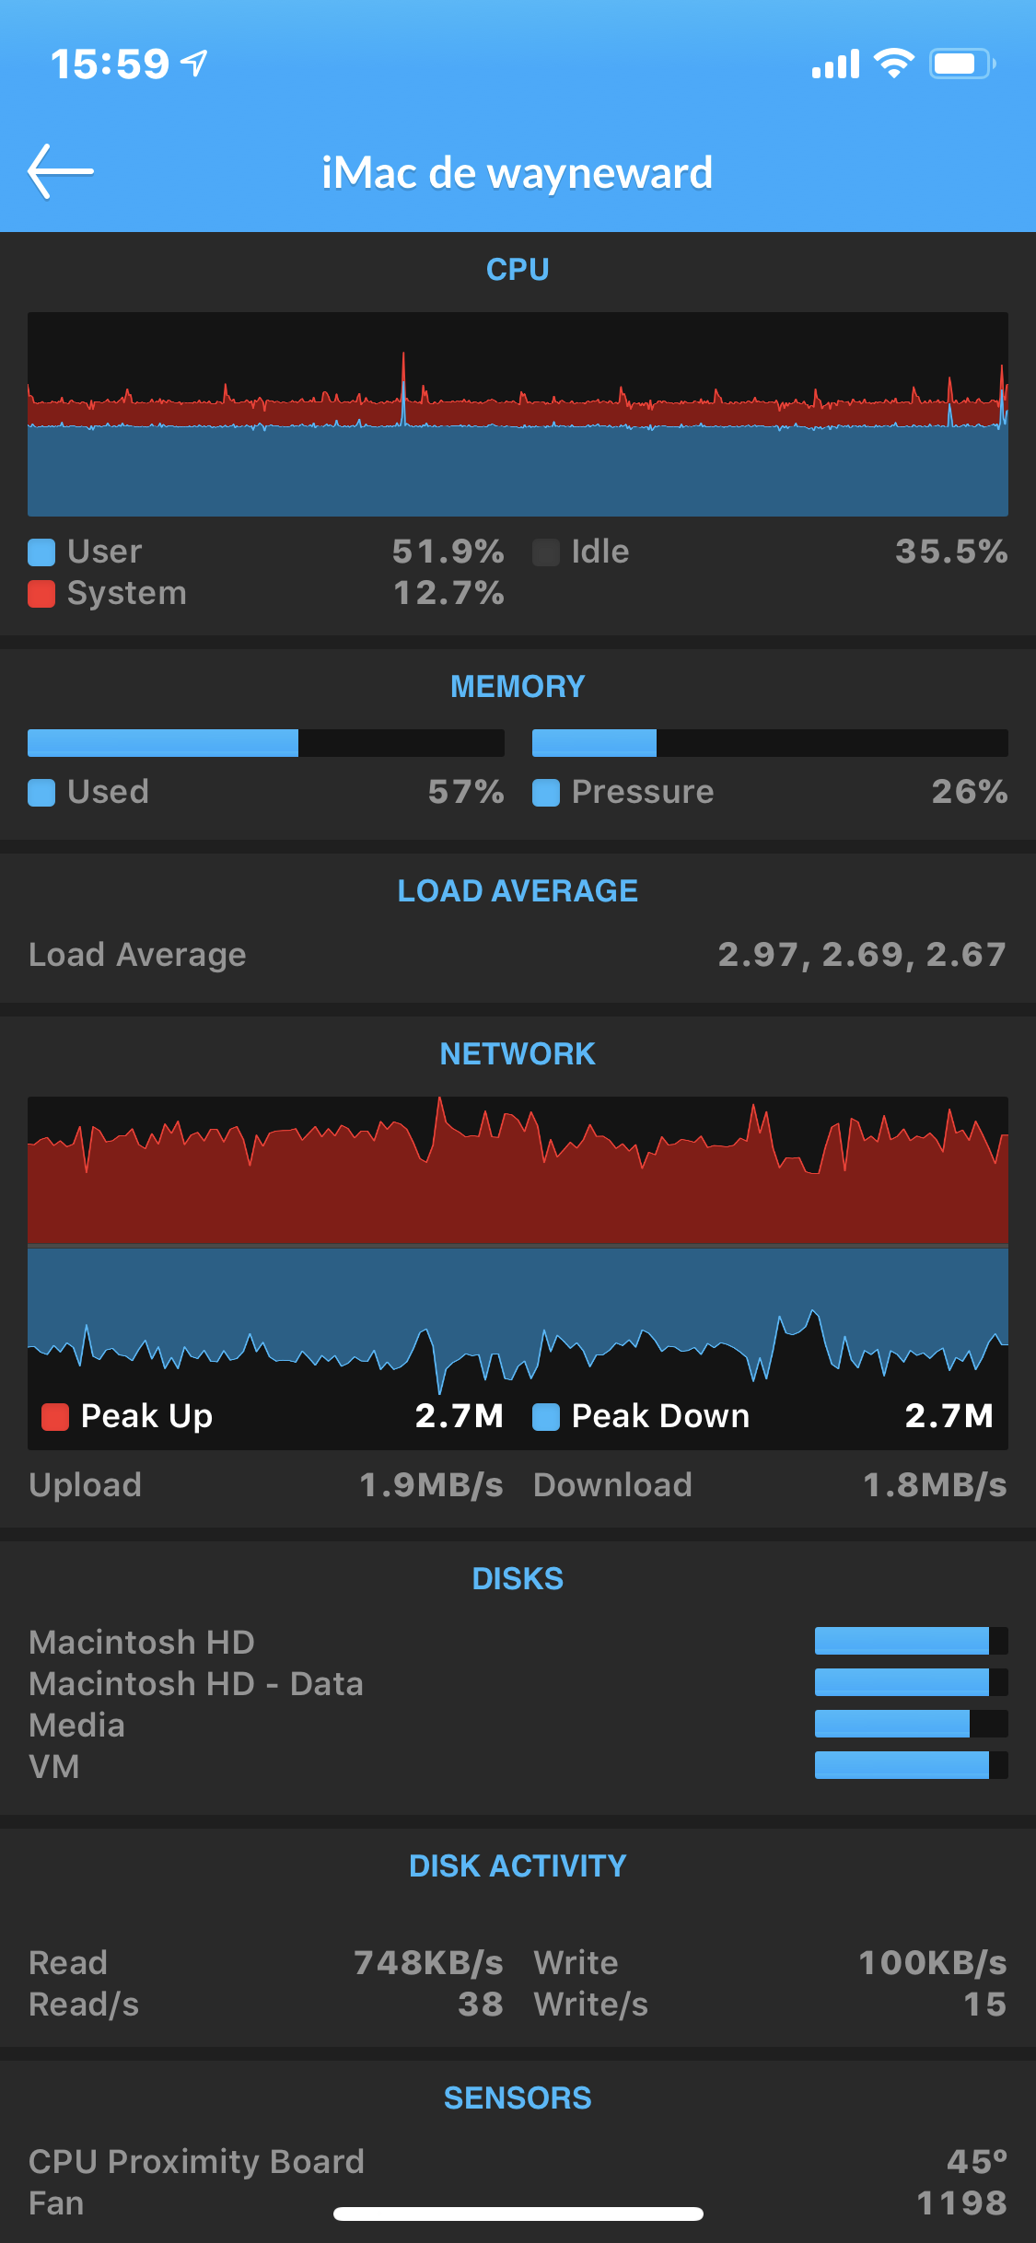
Task: Tap the location arrow beside the clock
Action: pyautogui.click(x=194, y=63)
